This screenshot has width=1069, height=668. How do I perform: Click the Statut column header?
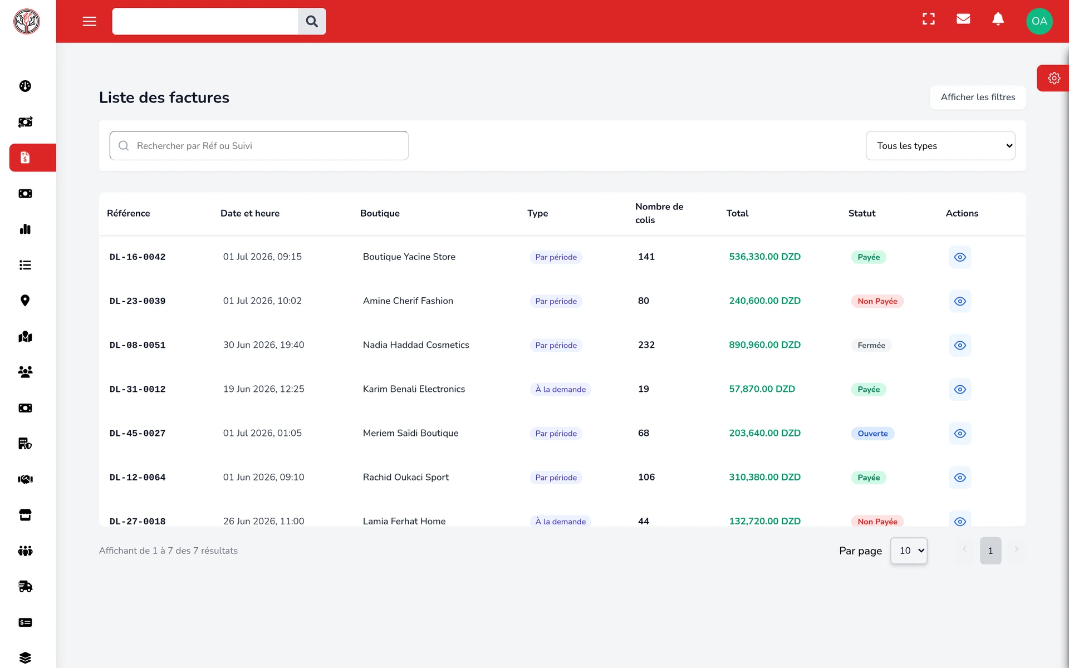pyautogui.click(x=862, y=213)
